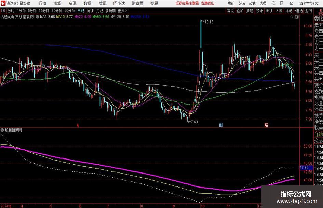323x208 pixels.
Task: Click the 财 event marker
Action: coord(221,125)
